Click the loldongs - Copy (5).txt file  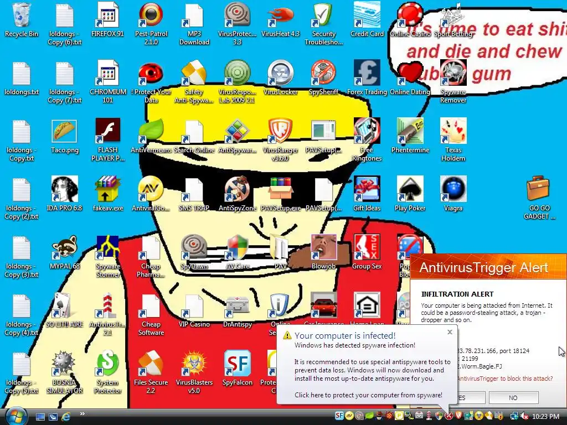22,364
